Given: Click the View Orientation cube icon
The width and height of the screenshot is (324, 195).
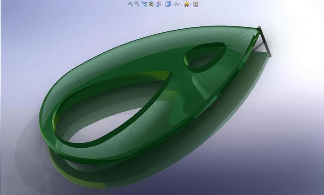Looking at the screenshot, I should 158,4.
